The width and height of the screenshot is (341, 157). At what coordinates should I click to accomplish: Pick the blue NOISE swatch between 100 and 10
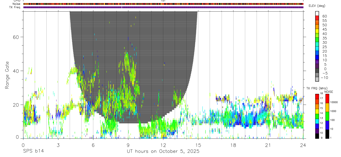pos(327,125)
